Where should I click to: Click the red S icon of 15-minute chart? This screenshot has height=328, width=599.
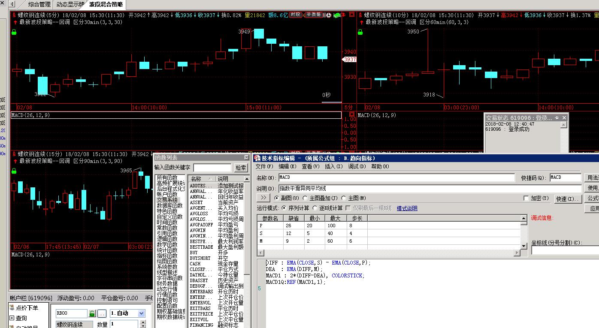point(14,154)
